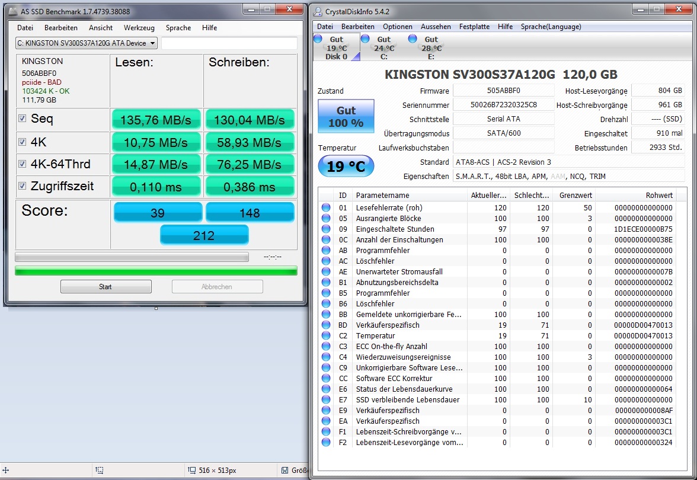Click the total score 212 box
This screenshot has height=480, width=697.
(x=204, y=235)
